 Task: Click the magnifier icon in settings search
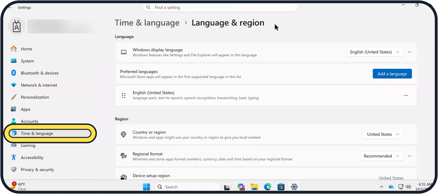148,7
